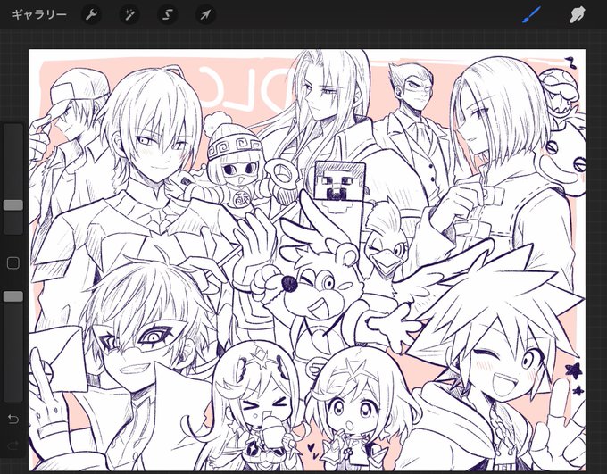Adjust the brush size slider handle
This screenshot has height=474, width=607.
point(13,204)
